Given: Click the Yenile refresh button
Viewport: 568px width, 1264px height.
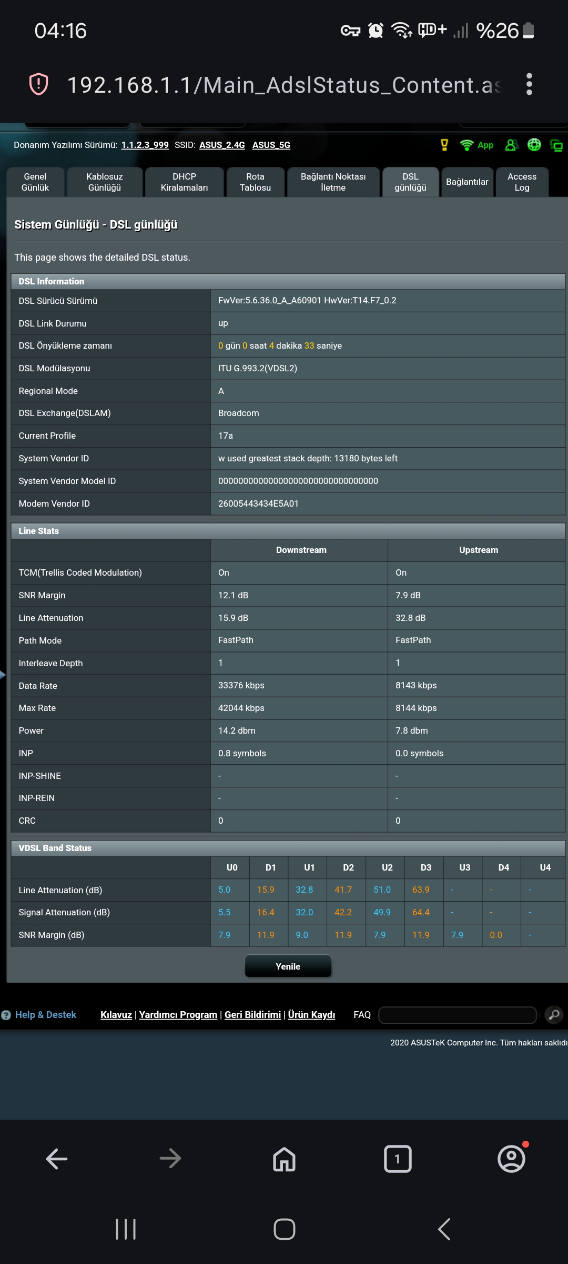Looking at the screenshot, I should (x=288, y=966).
